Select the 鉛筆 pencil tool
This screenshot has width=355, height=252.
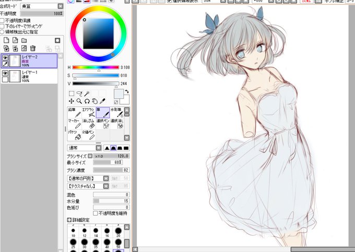click(x=75, y=112)
